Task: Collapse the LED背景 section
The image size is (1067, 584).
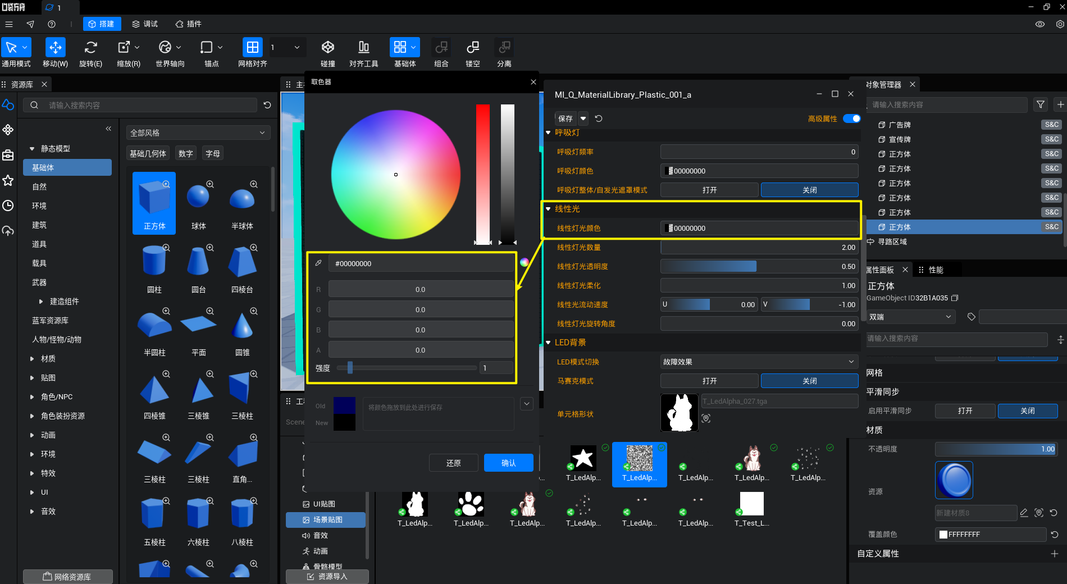Action: [548, 343]
